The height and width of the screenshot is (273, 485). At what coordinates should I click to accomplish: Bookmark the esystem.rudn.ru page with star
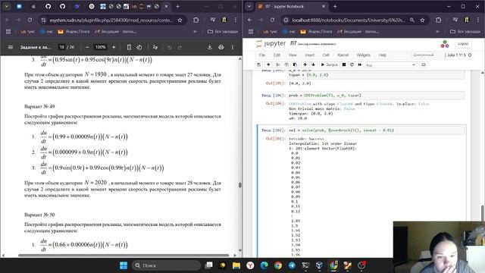point(180,20)
